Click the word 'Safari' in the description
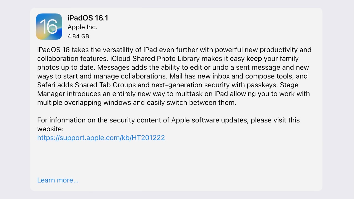 46,85
